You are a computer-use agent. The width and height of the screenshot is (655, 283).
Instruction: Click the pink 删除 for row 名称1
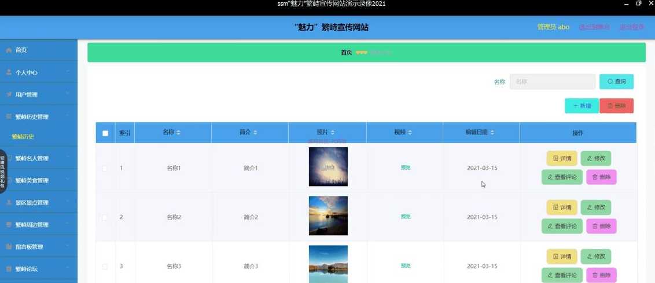pyautogui.click(x=601, y=177)
